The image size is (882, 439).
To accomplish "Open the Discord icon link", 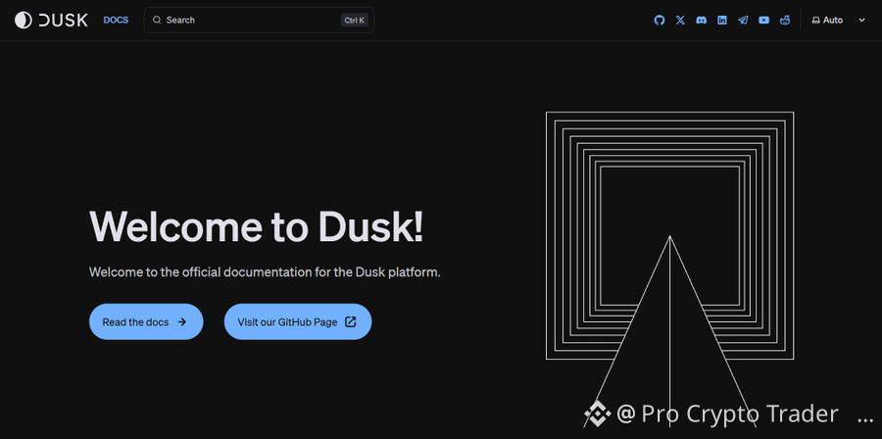I will click(x=701, y=21).
